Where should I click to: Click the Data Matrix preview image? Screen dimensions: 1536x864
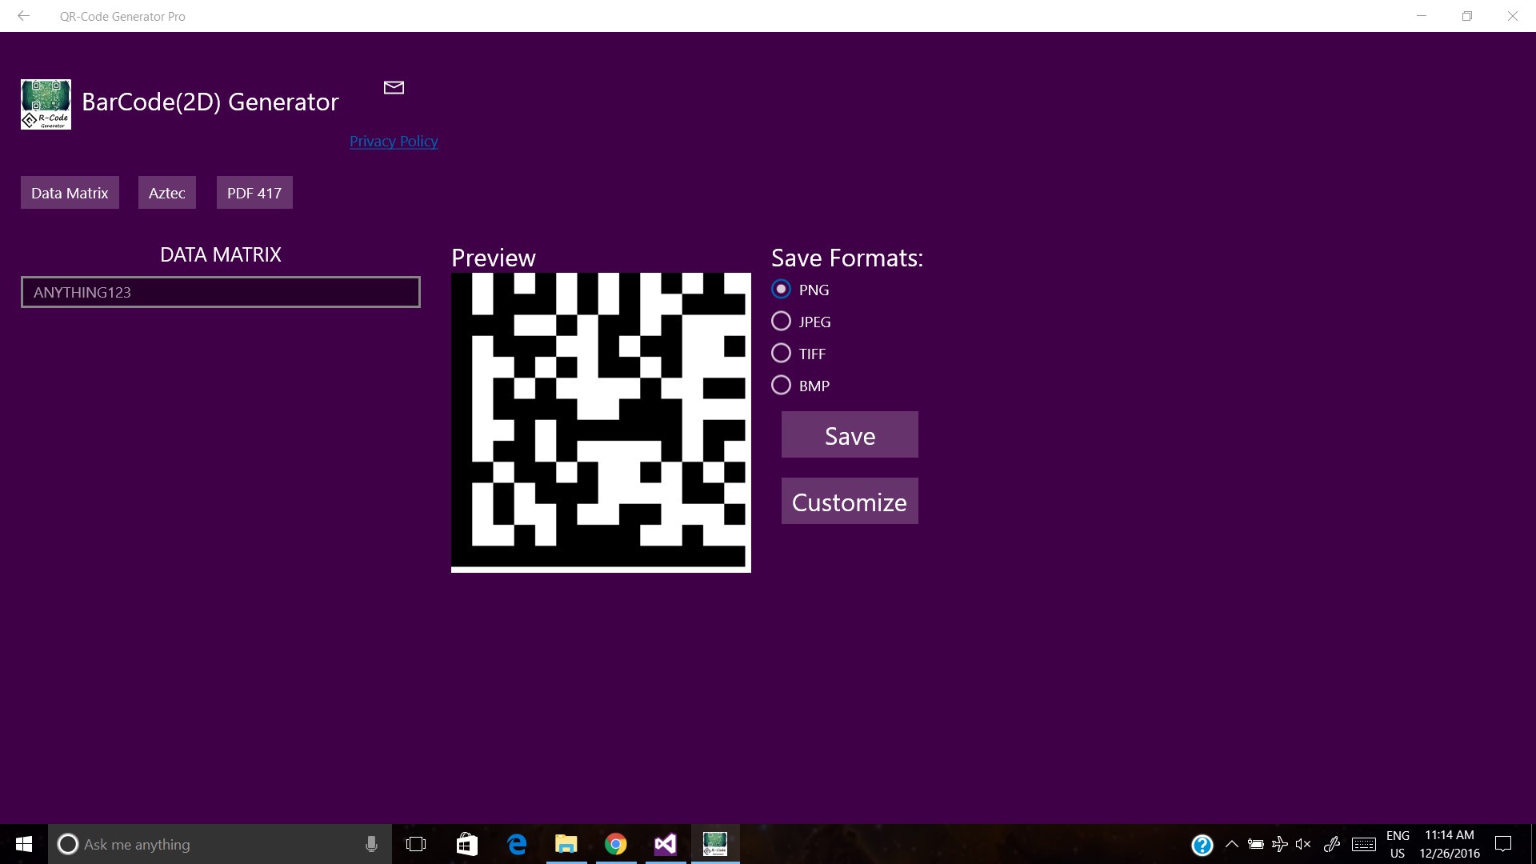[x=601, y=422]
